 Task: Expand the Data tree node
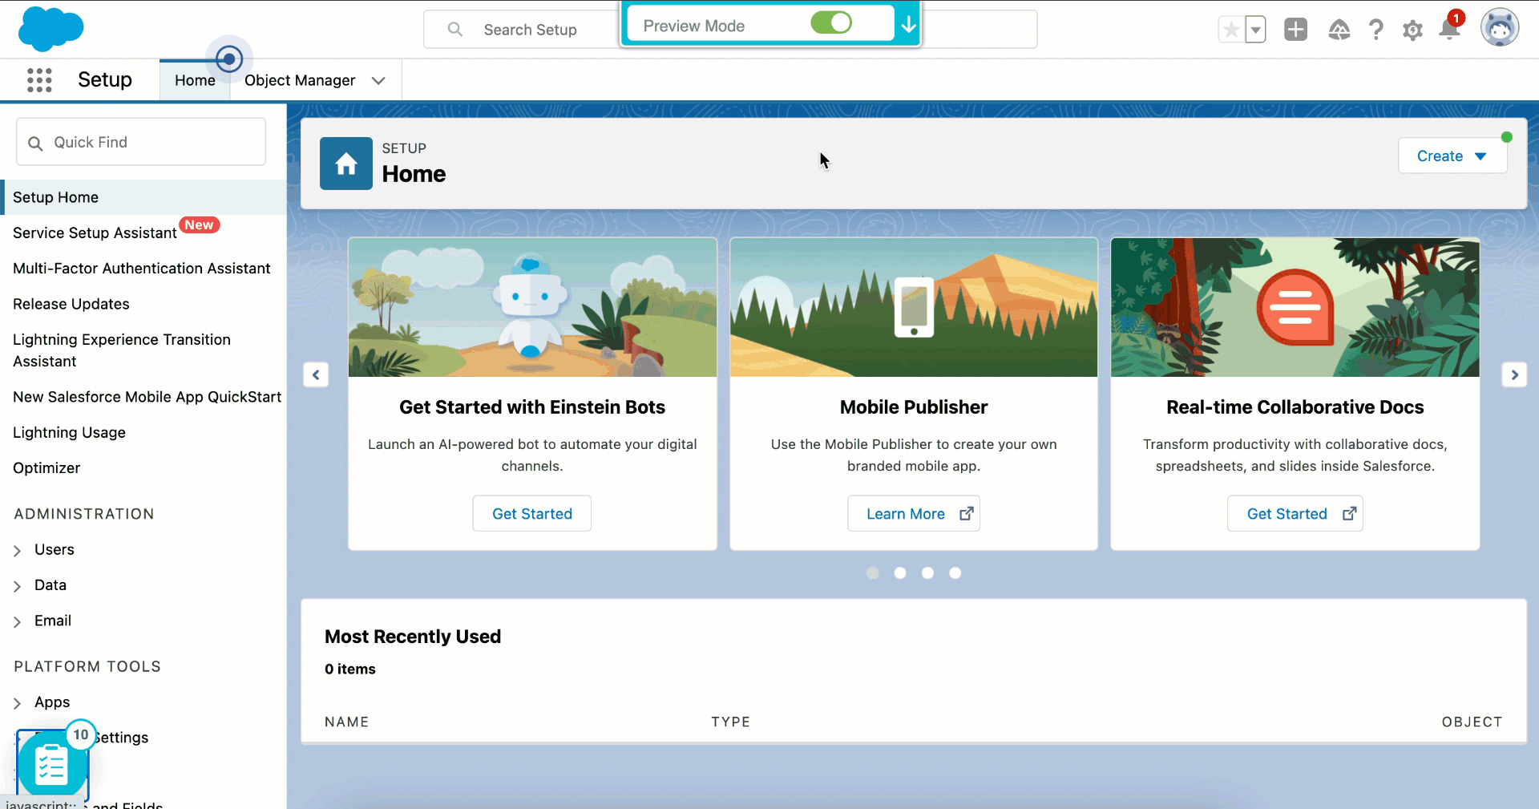click(x=18, y=586)
